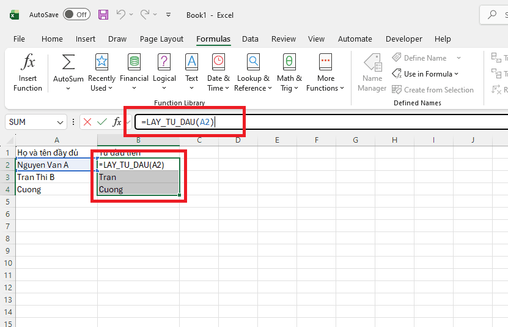Screen dimensions: 508x327
Task: Open Text functions menu
Action: [x=191, y=73]
